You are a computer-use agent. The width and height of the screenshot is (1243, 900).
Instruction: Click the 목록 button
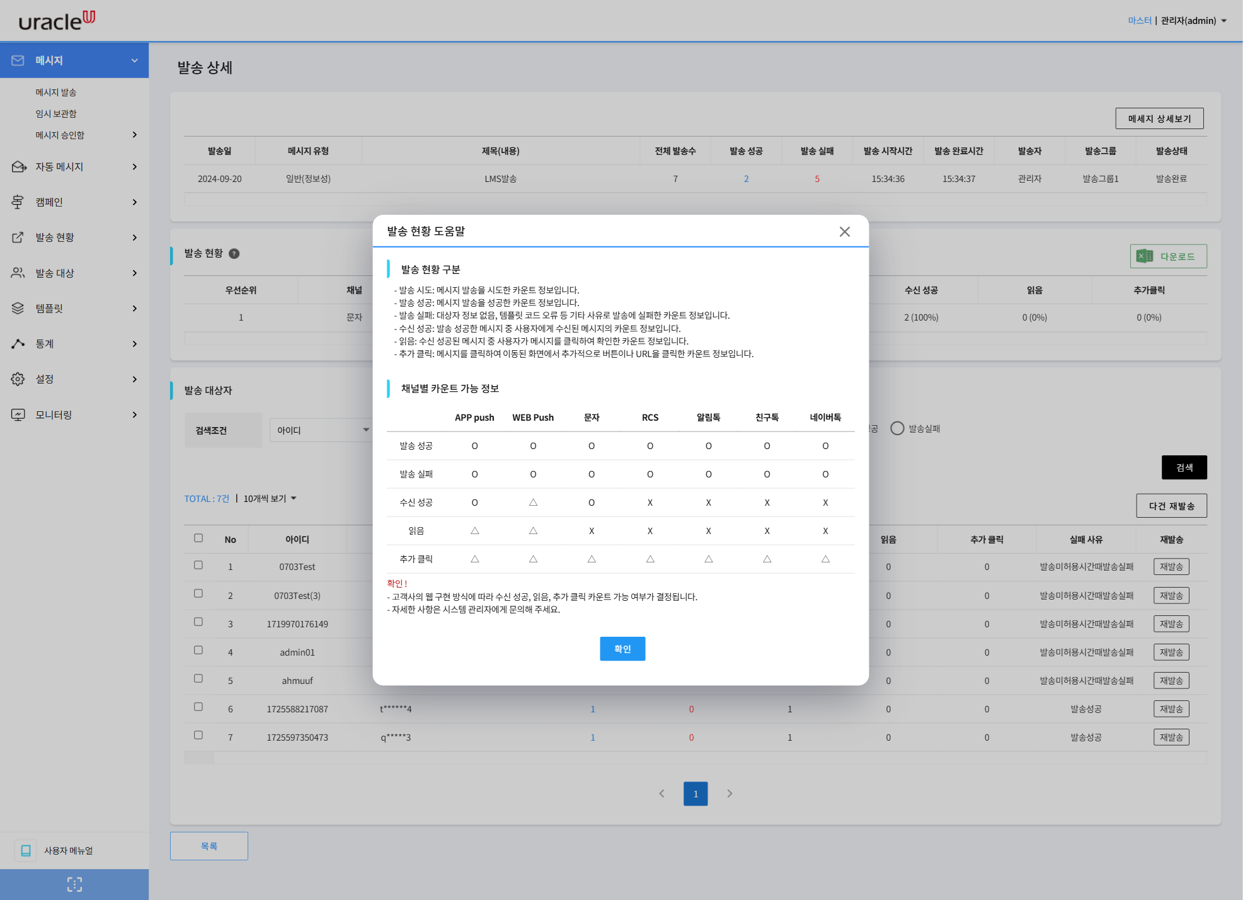tap(209, 846)
